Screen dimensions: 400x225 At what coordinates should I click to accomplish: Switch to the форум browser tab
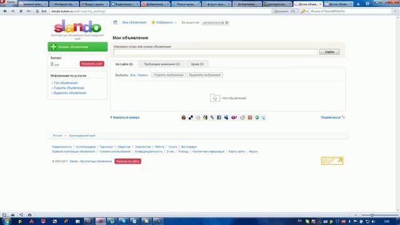point(216,4)
